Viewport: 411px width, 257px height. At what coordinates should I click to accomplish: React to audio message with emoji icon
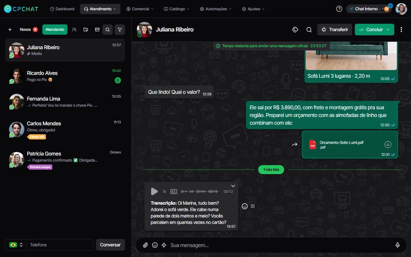coord(245,206)
